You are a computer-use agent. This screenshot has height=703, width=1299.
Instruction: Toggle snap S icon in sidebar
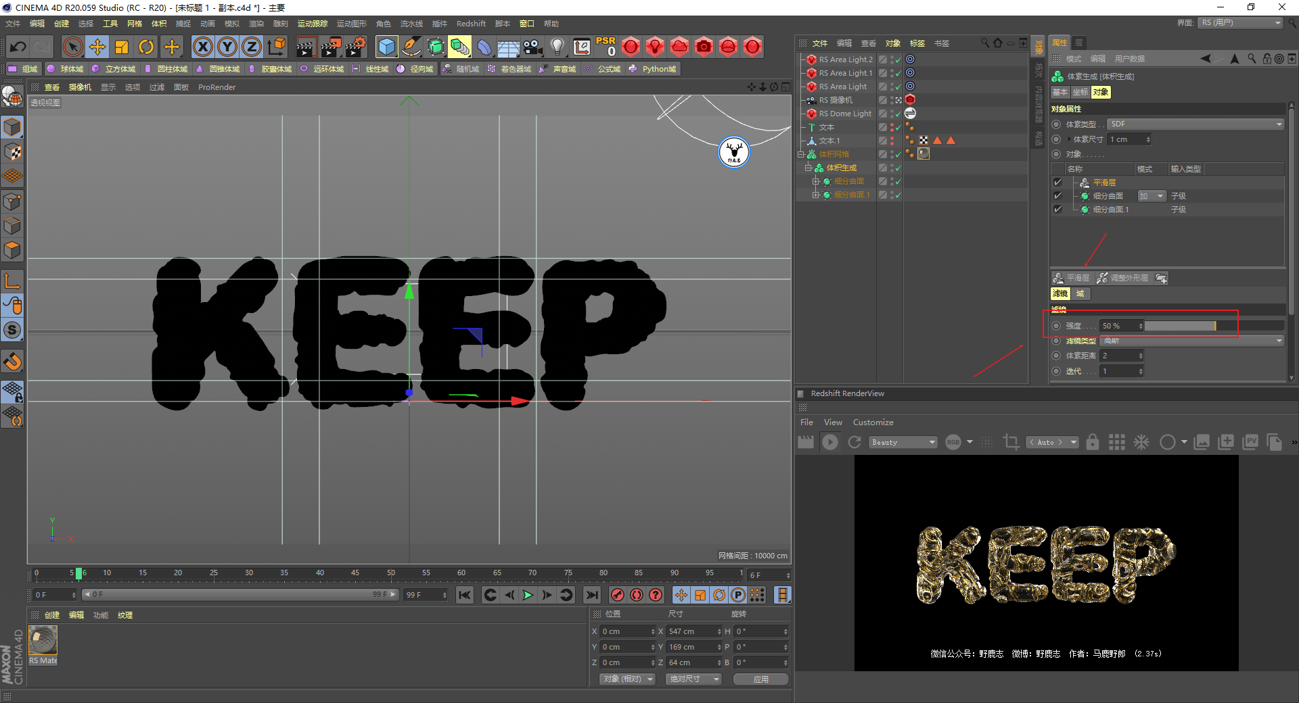[x=12, y=331]
